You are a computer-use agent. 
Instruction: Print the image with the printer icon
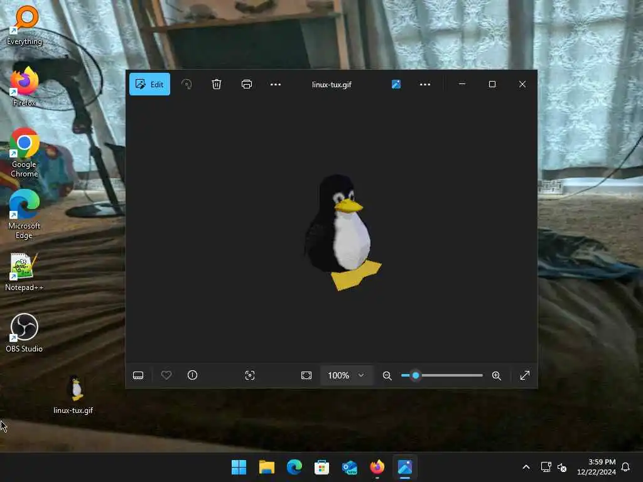tap(246, 84)
